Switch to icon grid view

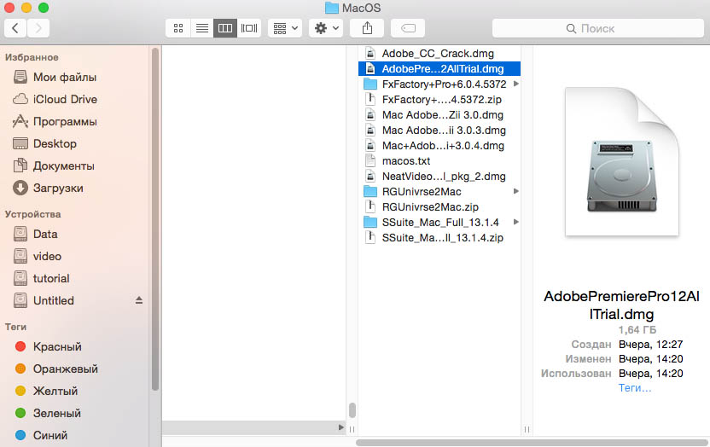point(178,28)
